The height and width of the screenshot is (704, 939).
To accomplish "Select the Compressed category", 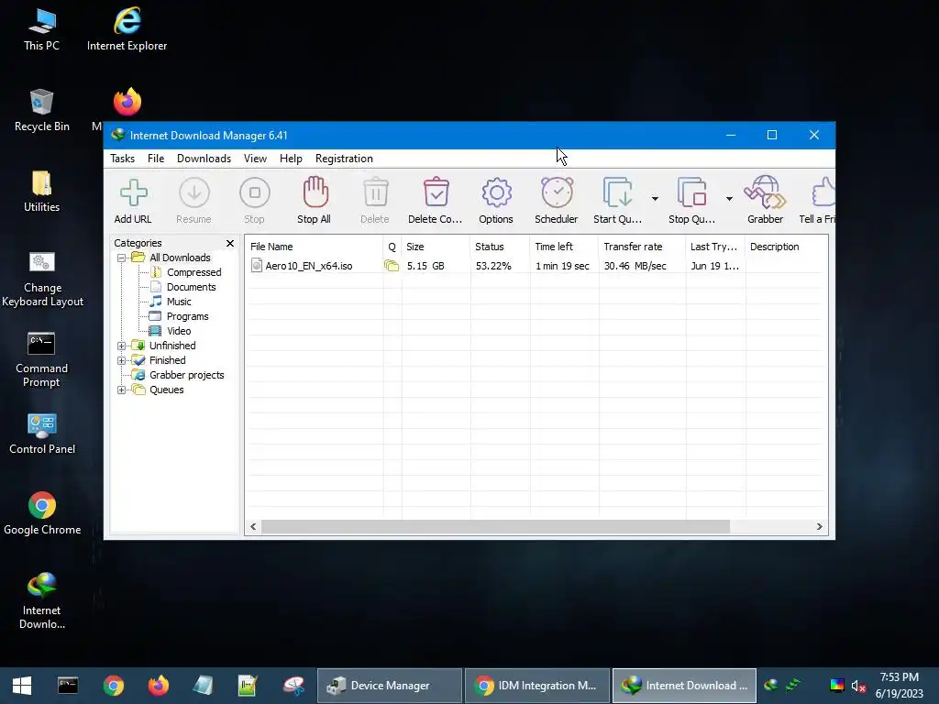I will [x=194, y=272].
